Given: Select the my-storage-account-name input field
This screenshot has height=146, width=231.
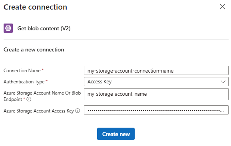Looking at the screenshot, I should (x=156, y=94).
